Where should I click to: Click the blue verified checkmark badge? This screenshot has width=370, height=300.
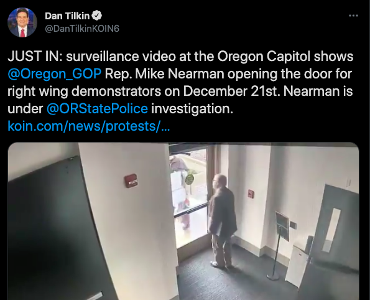click(96, 16)
